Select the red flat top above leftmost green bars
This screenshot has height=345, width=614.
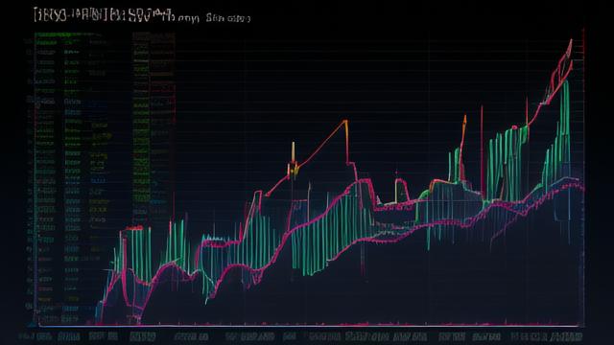point(134,228)
